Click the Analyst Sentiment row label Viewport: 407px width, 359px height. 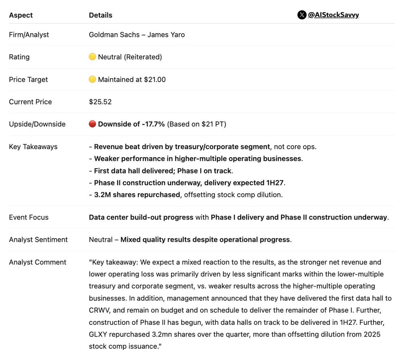38,240
